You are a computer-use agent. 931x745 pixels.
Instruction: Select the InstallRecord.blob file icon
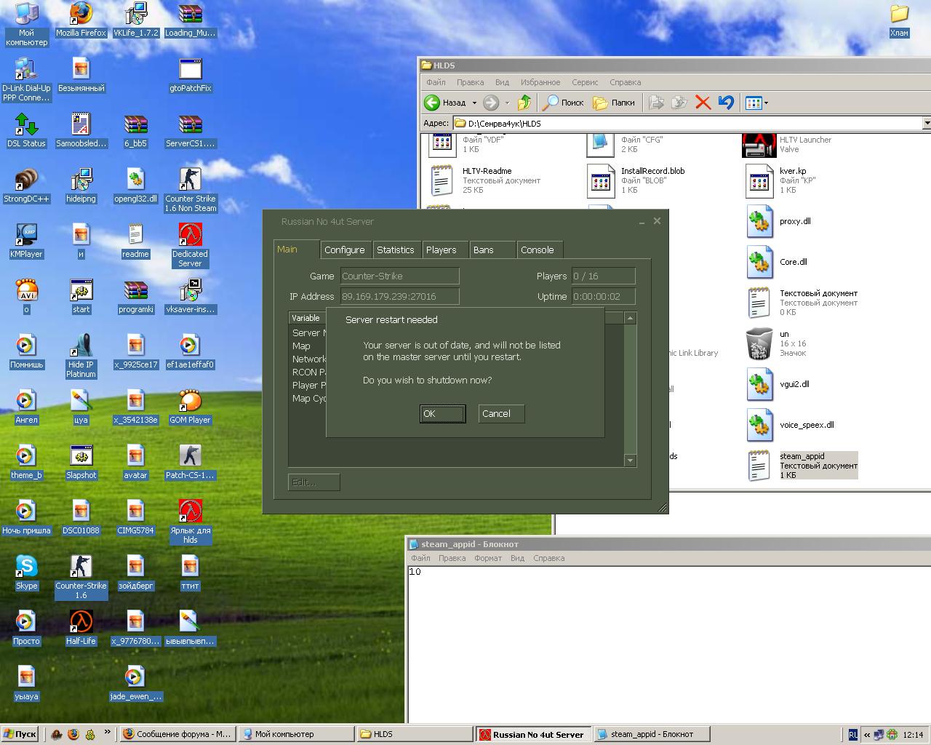601,180
